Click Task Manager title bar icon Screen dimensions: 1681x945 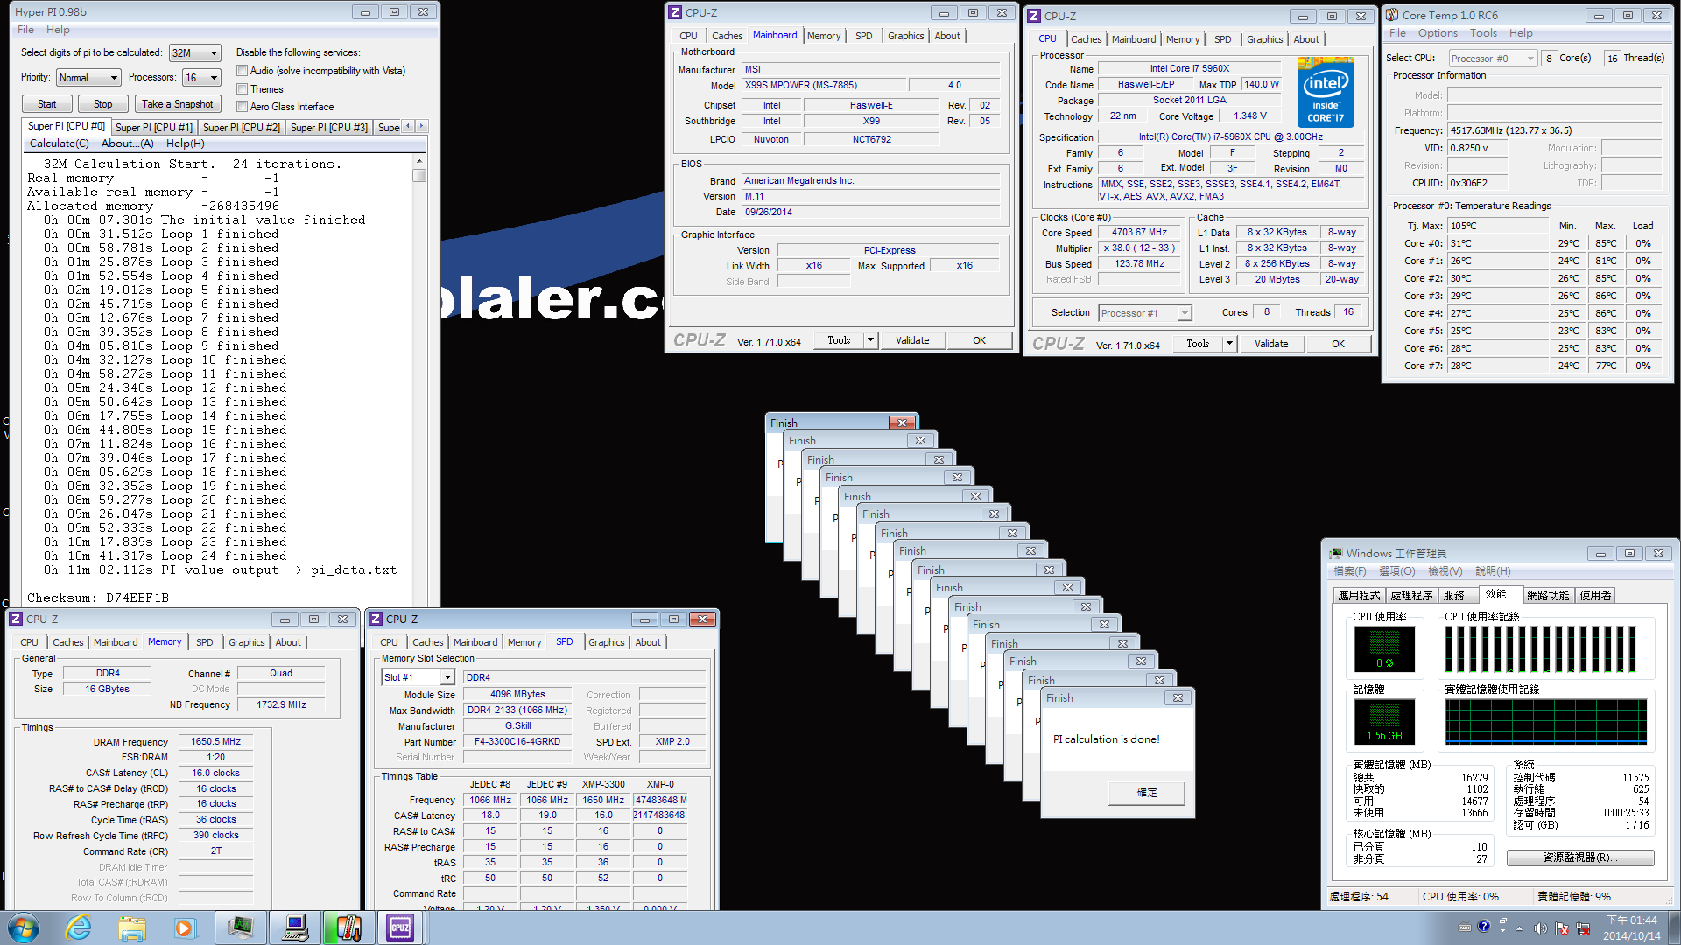(1336, 553)
